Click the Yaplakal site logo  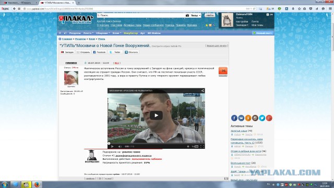pos(76,19)
